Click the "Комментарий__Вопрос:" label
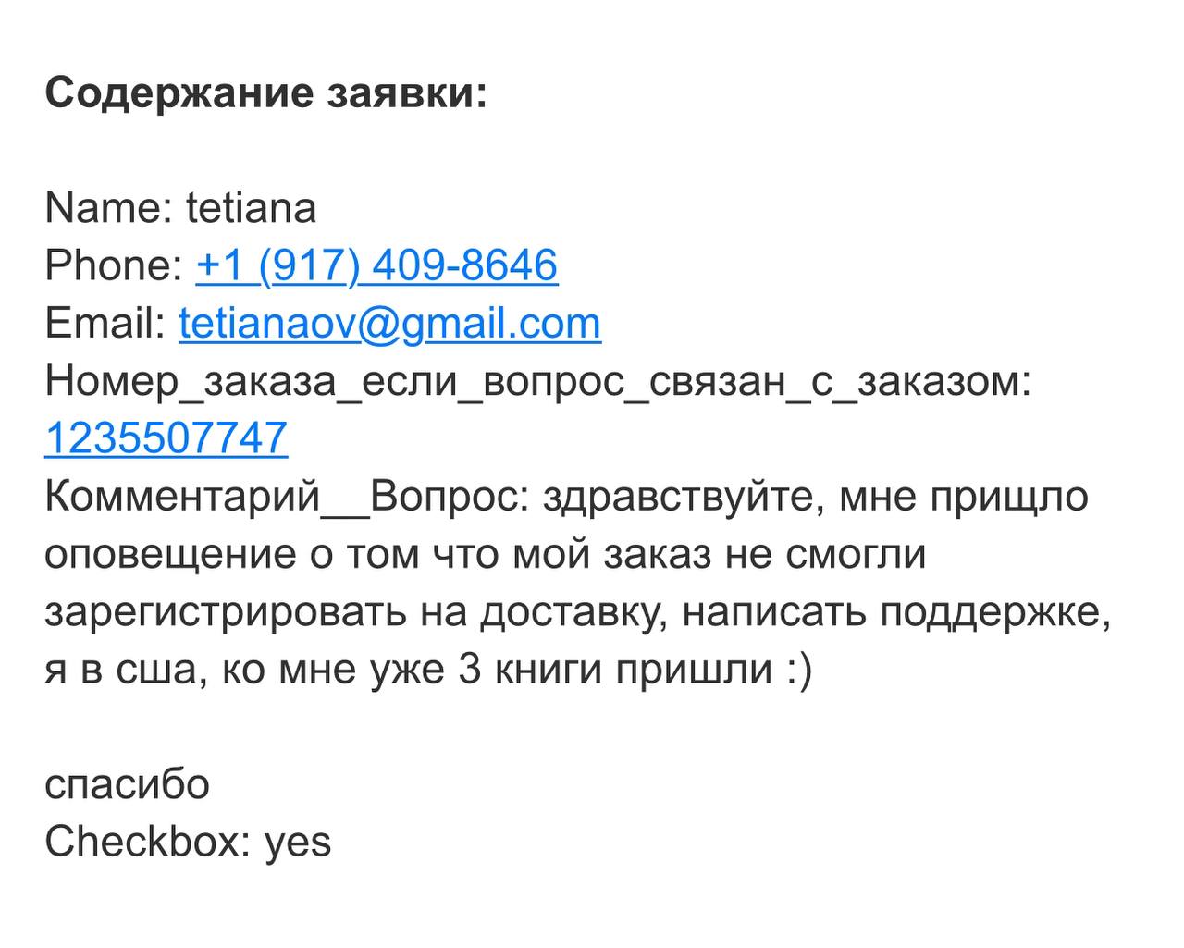The height and width of the screenshot is (948, 1184). [x=284, y=496]
